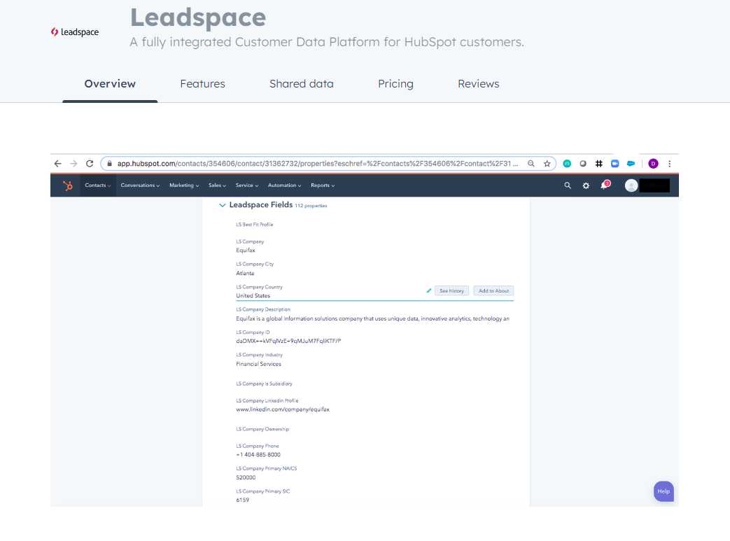Click the LS Company Ownership label

[x=262, y=429]
